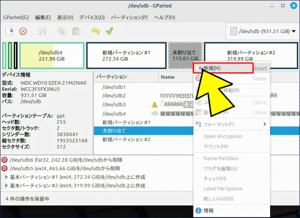300x218 pixels.
Task: Click the Resize/Move arrow toolbar icon
Action: tap(42, 31)
